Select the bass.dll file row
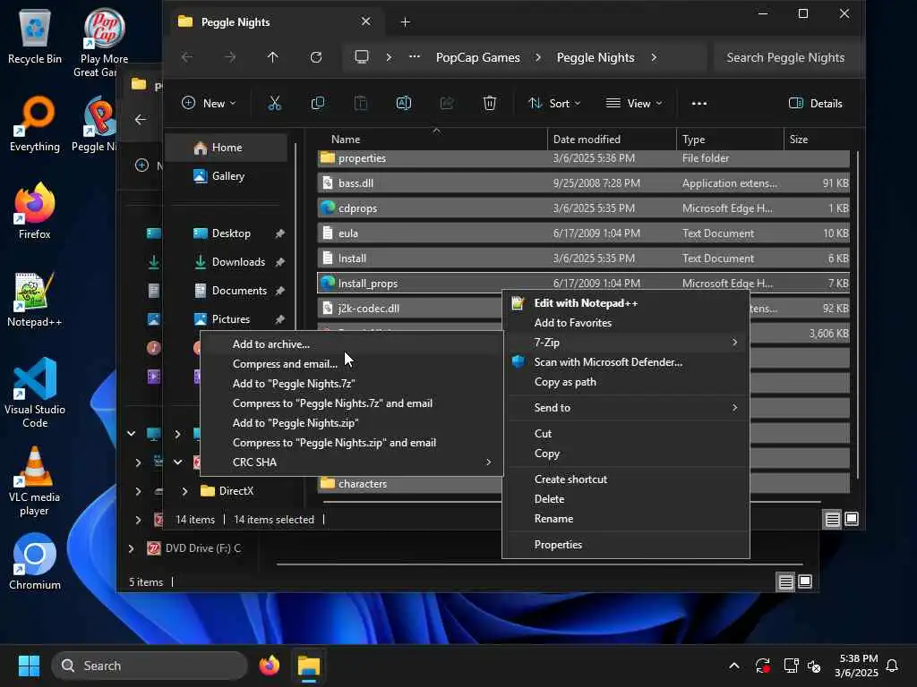The image size is (917, 687). coord(583,182)
